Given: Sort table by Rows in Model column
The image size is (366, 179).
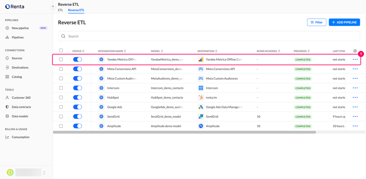Looking at the screenshot, I should 268,51.
